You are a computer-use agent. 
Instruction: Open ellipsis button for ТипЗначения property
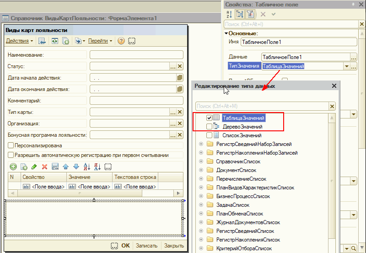coord(354,66)
